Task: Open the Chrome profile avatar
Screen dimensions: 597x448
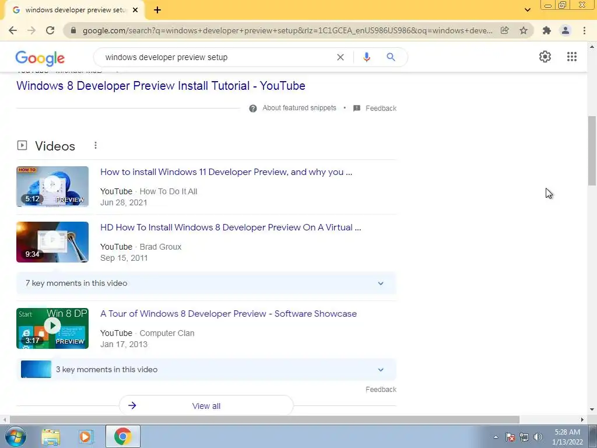Action: coord(566,30)
